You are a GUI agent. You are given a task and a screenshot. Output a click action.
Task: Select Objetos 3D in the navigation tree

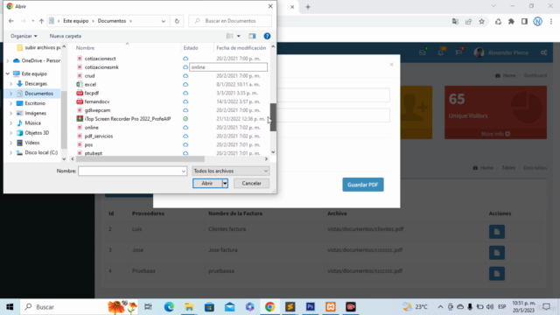[37, 133]
